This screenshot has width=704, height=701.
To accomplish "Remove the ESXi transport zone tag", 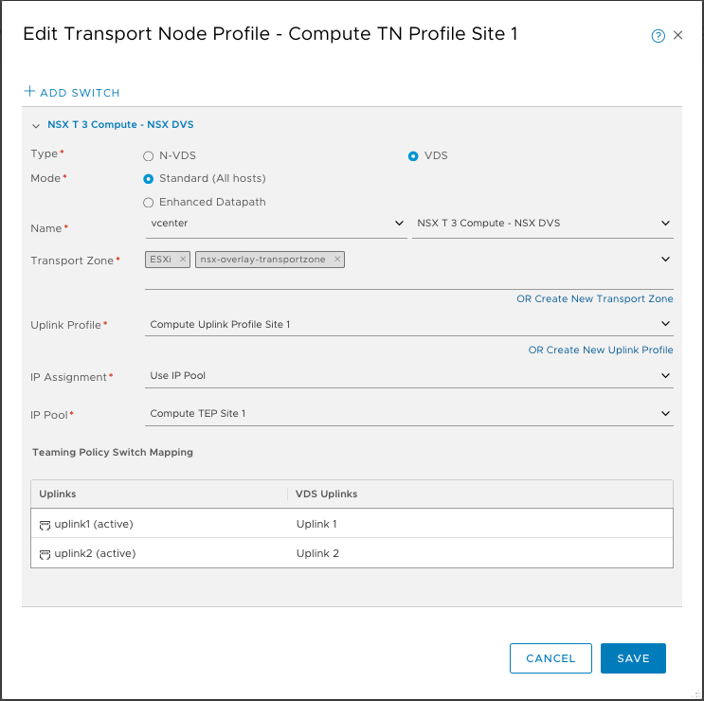I will (x=183, y=260).
